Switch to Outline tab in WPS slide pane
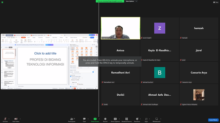Viewport: 220px width, 123px height. coord(7,47)
